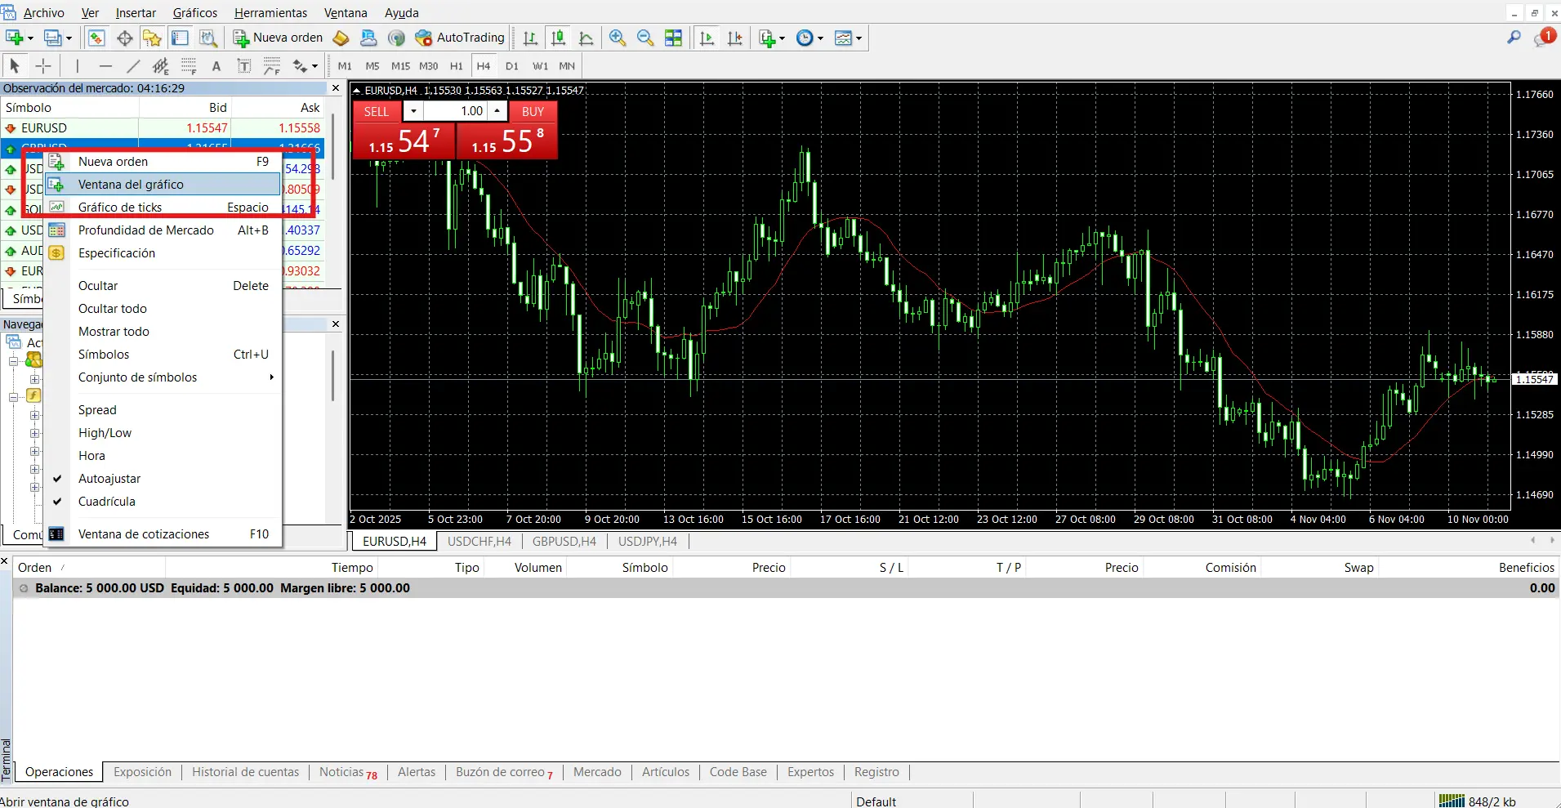The height and width of the screenshot is (808, 1561).
Task: Create a new order from the toolbar
Action: (x=278, y=38)
